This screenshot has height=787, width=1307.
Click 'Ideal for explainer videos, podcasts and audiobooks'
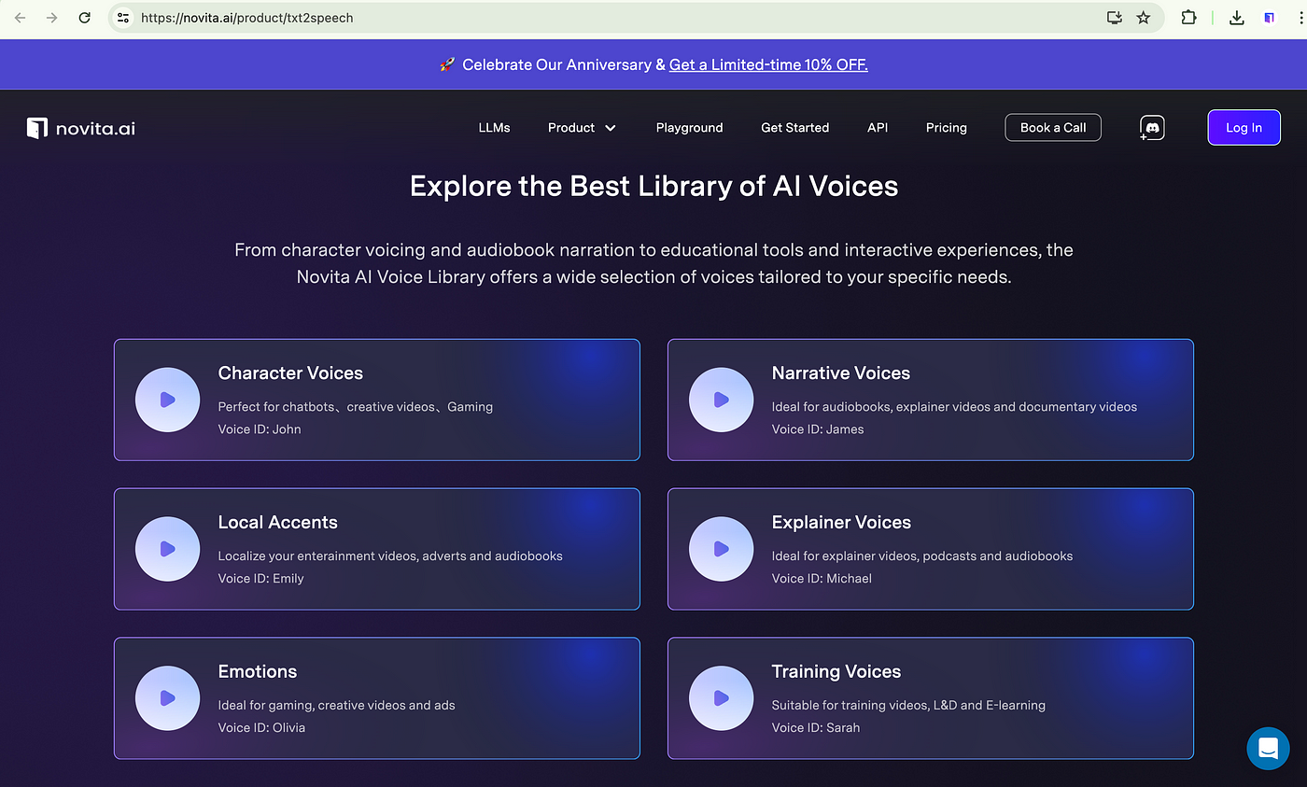tap(921, 556)
